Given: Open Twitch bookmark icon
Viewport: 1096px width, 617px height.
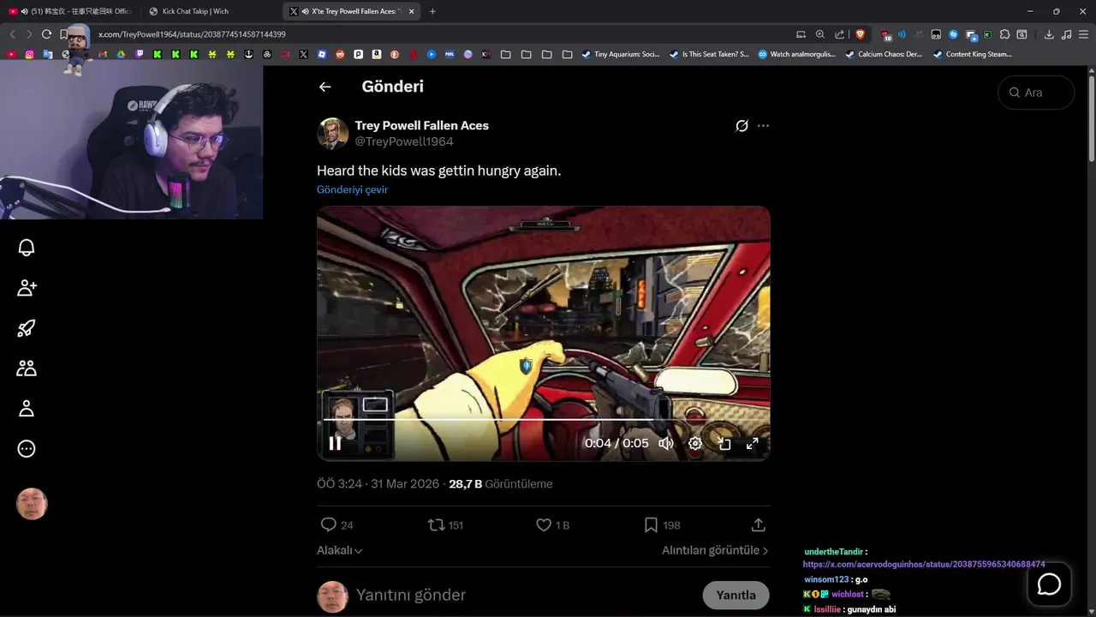Looking at the screenshot, I should click(140, 54).
